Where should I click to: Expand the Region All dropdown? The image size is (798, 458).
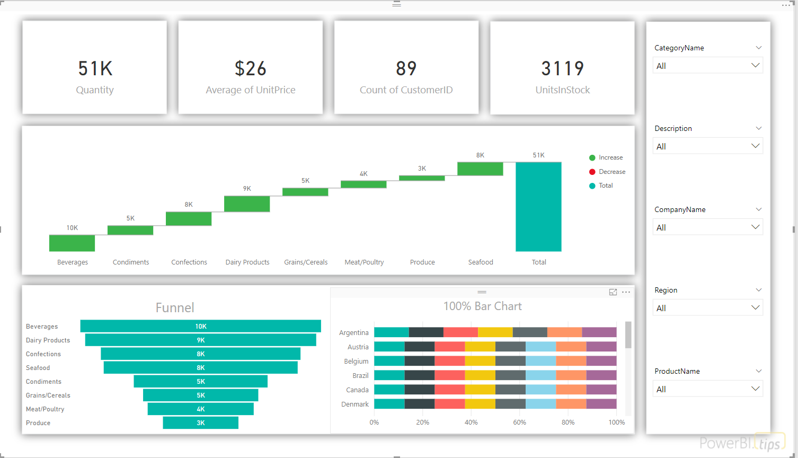(708, 307)
